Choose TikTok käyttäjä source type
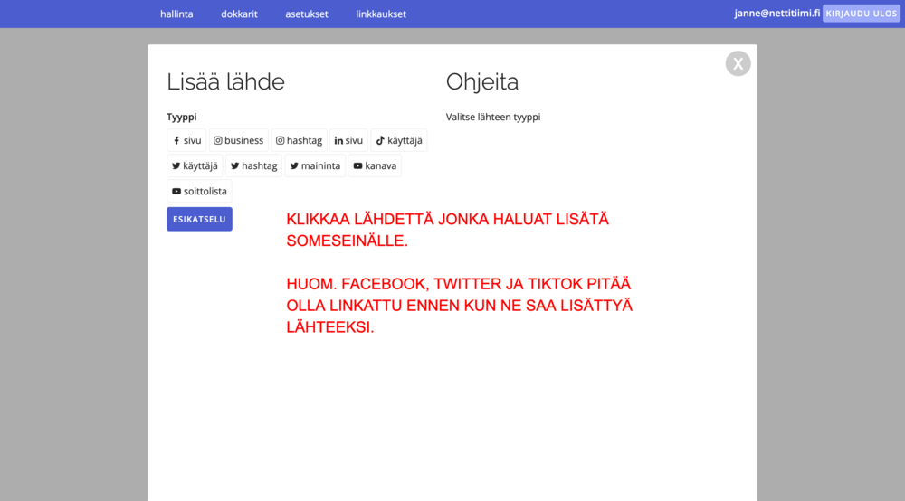The height and width of the screenshot is (501, 905). (399, 140)
